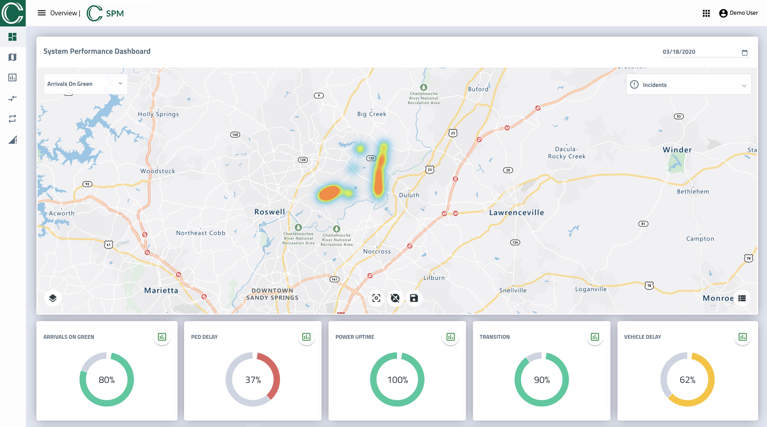The image size is (767, 427).
Task: Click the repeat loop icon in the sidebar
Action: (x=13, y=119)
